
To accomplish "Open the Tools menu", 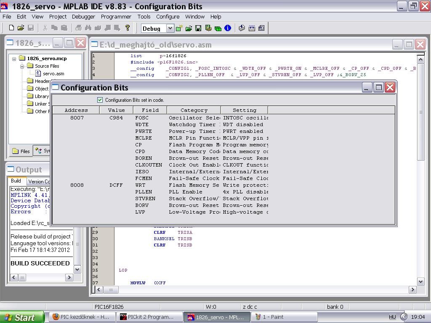I will coord(144,16).
